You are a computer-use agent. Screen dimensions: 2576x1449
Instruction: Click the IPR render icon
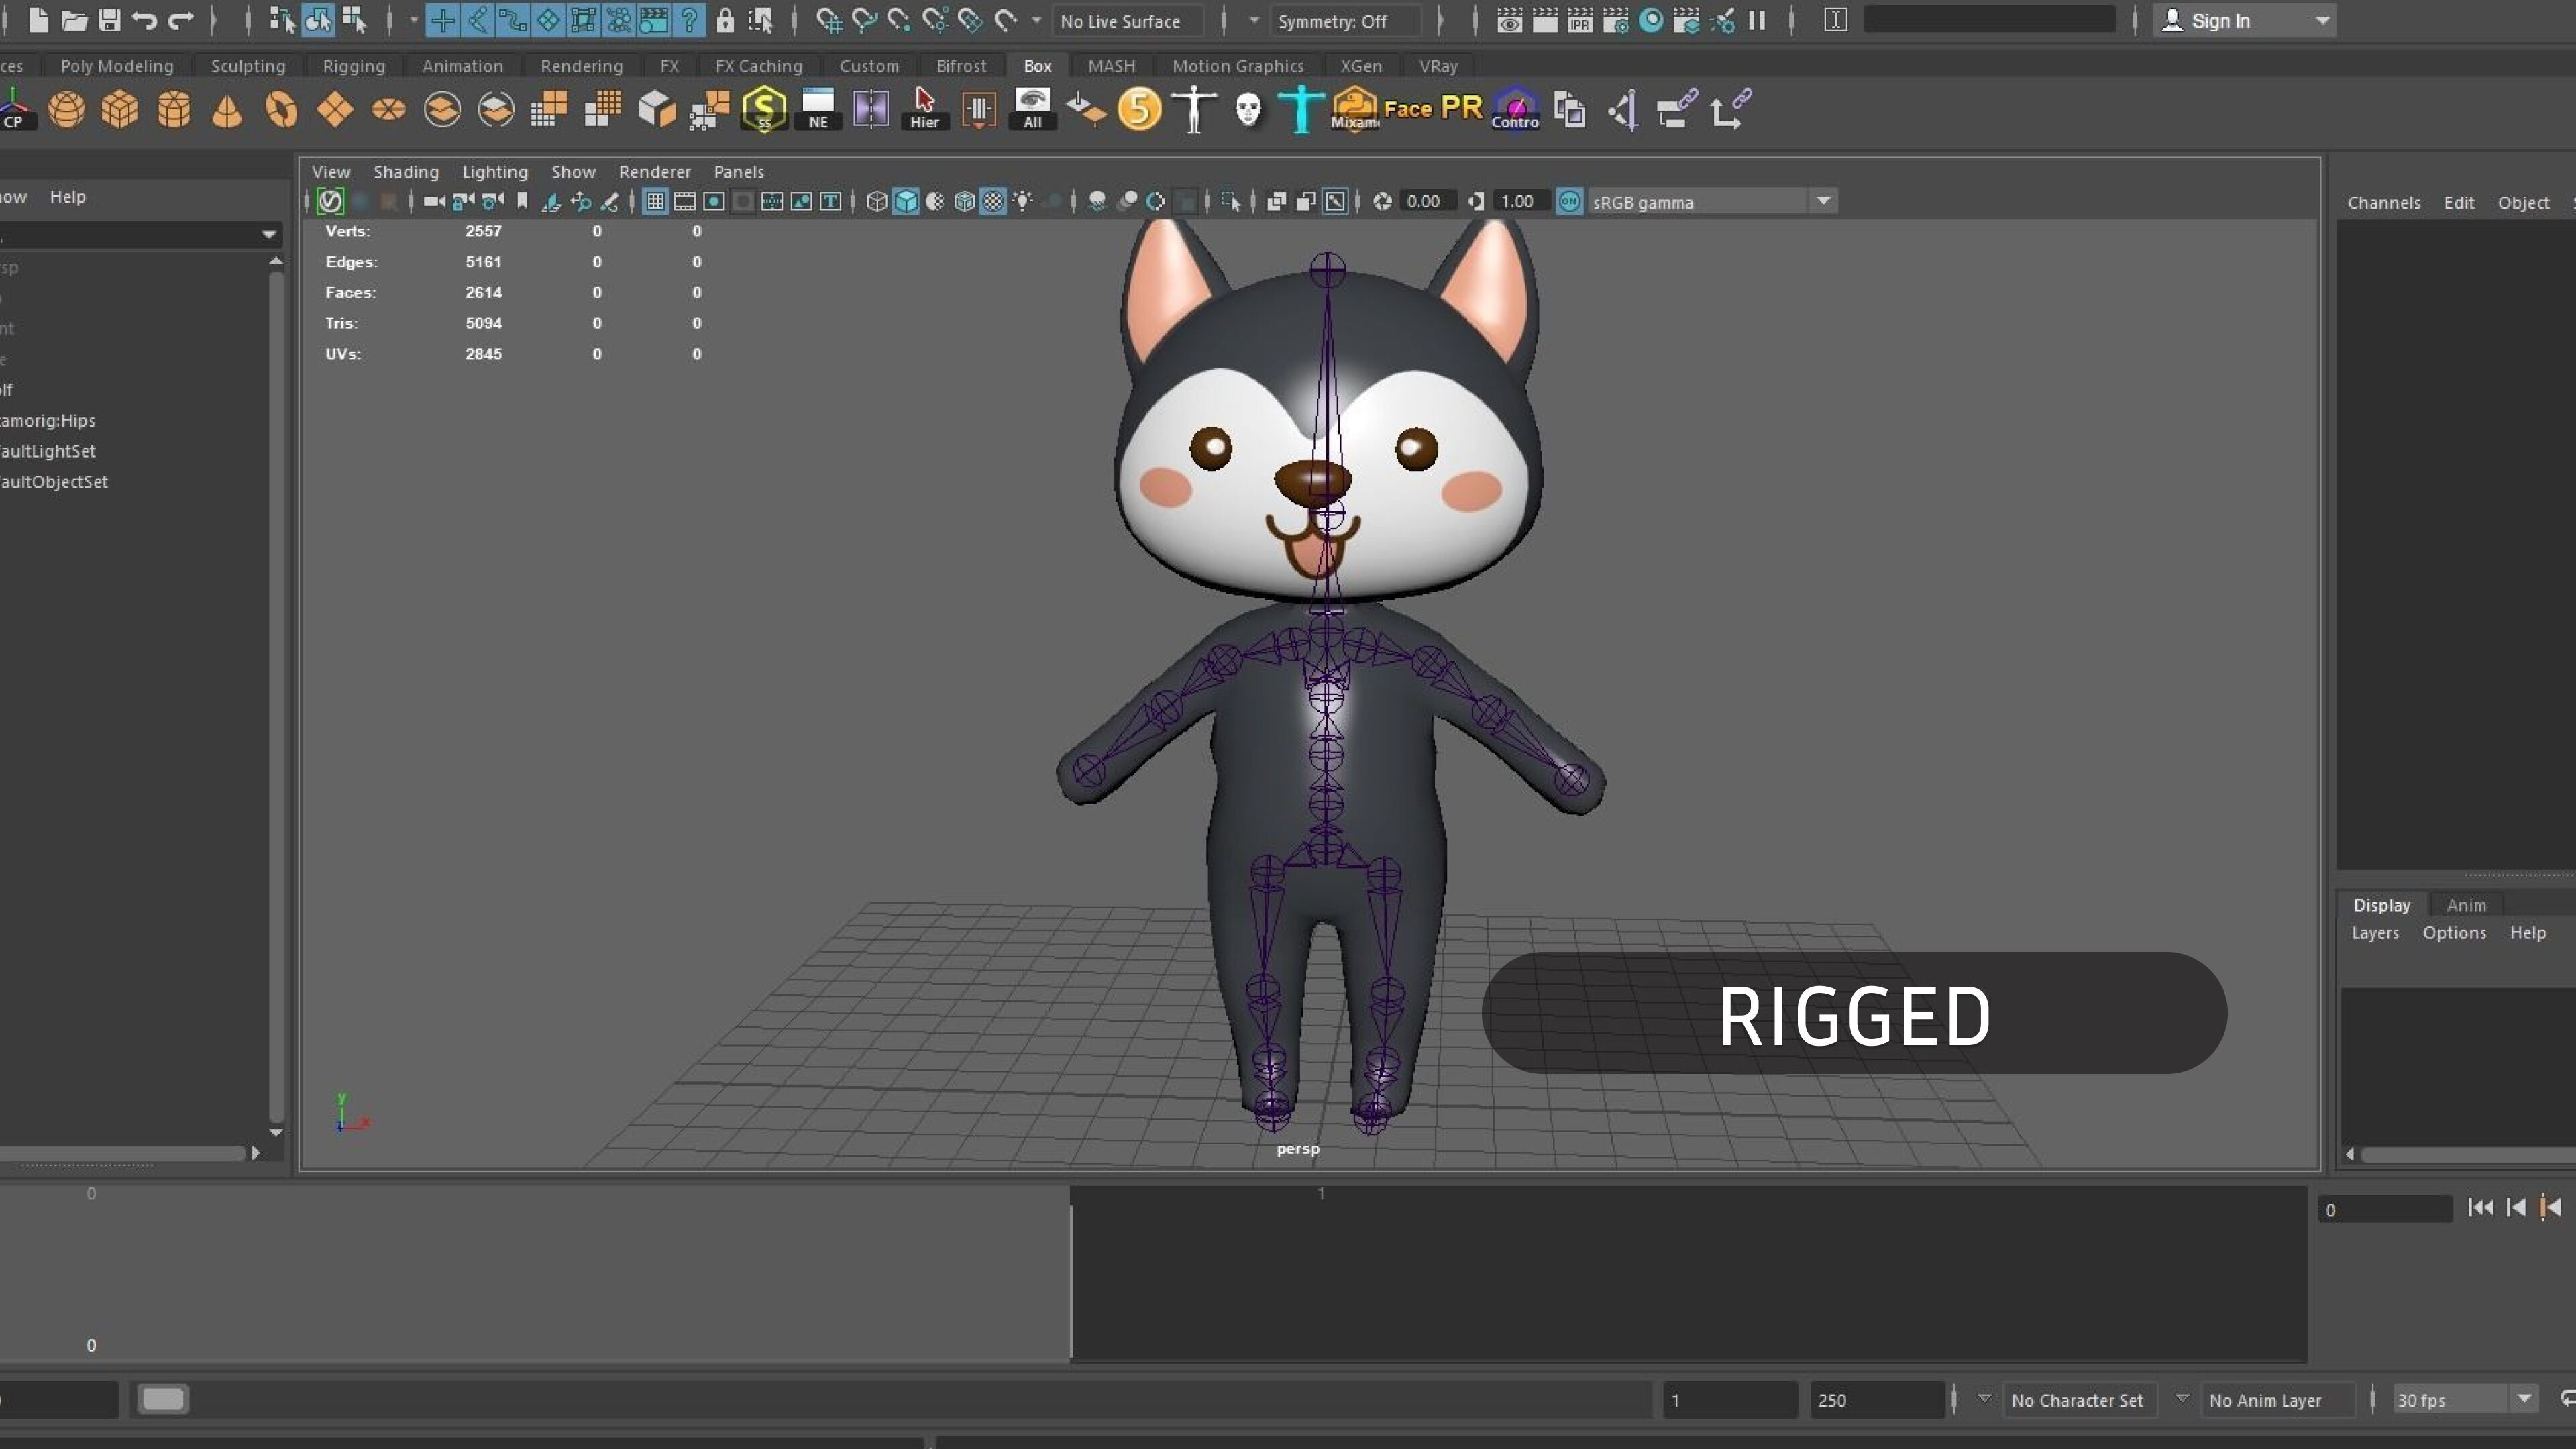(1580, 20)
